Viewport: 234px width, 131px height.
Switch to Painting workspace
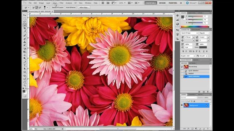point(173,3)
